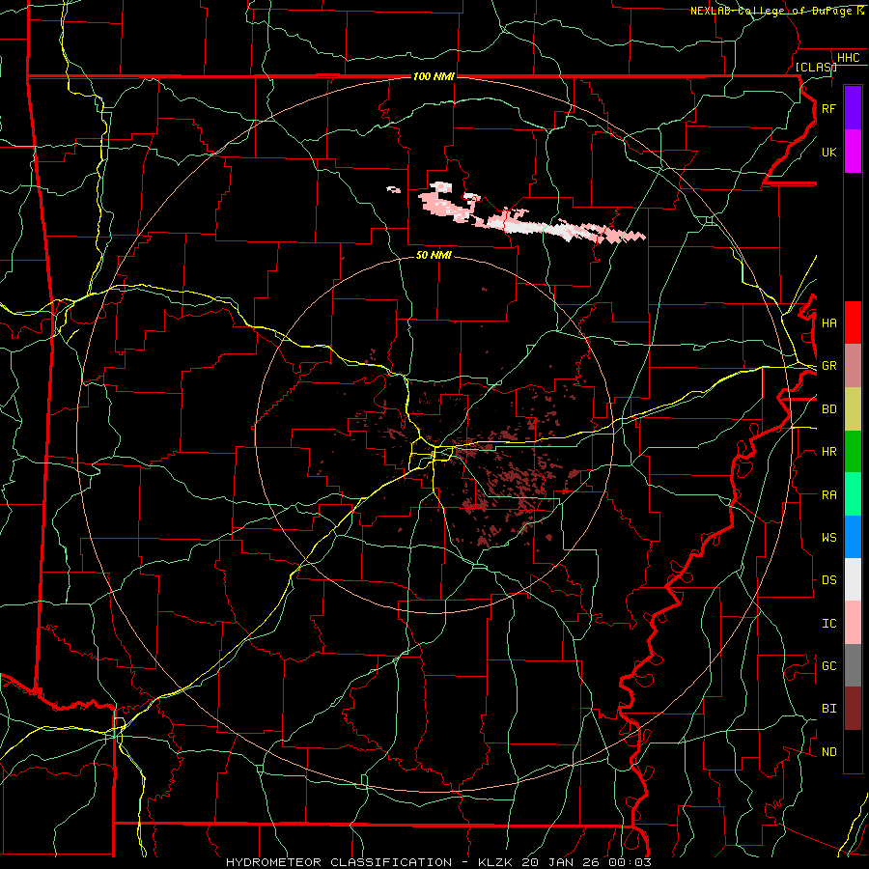This screenshot has width=869, height=869.
Task: Click the gray GC legend color swatch
Action: pyautogui.click(x=853, y=665)
